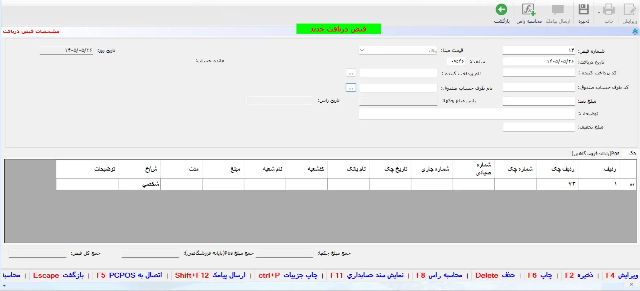640x291 pixels.
Task: Click the F11 نمایش سند حسابداری shortcut
Action: click(x=367, y=275)
